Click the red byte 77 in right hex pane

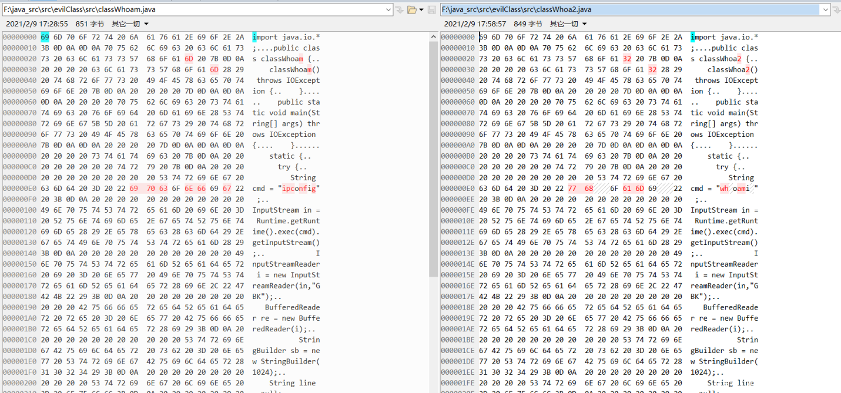tap(572, 189)
